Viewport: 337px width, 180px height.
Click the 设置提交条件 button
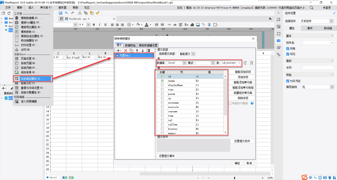click(x=242, y=141)
